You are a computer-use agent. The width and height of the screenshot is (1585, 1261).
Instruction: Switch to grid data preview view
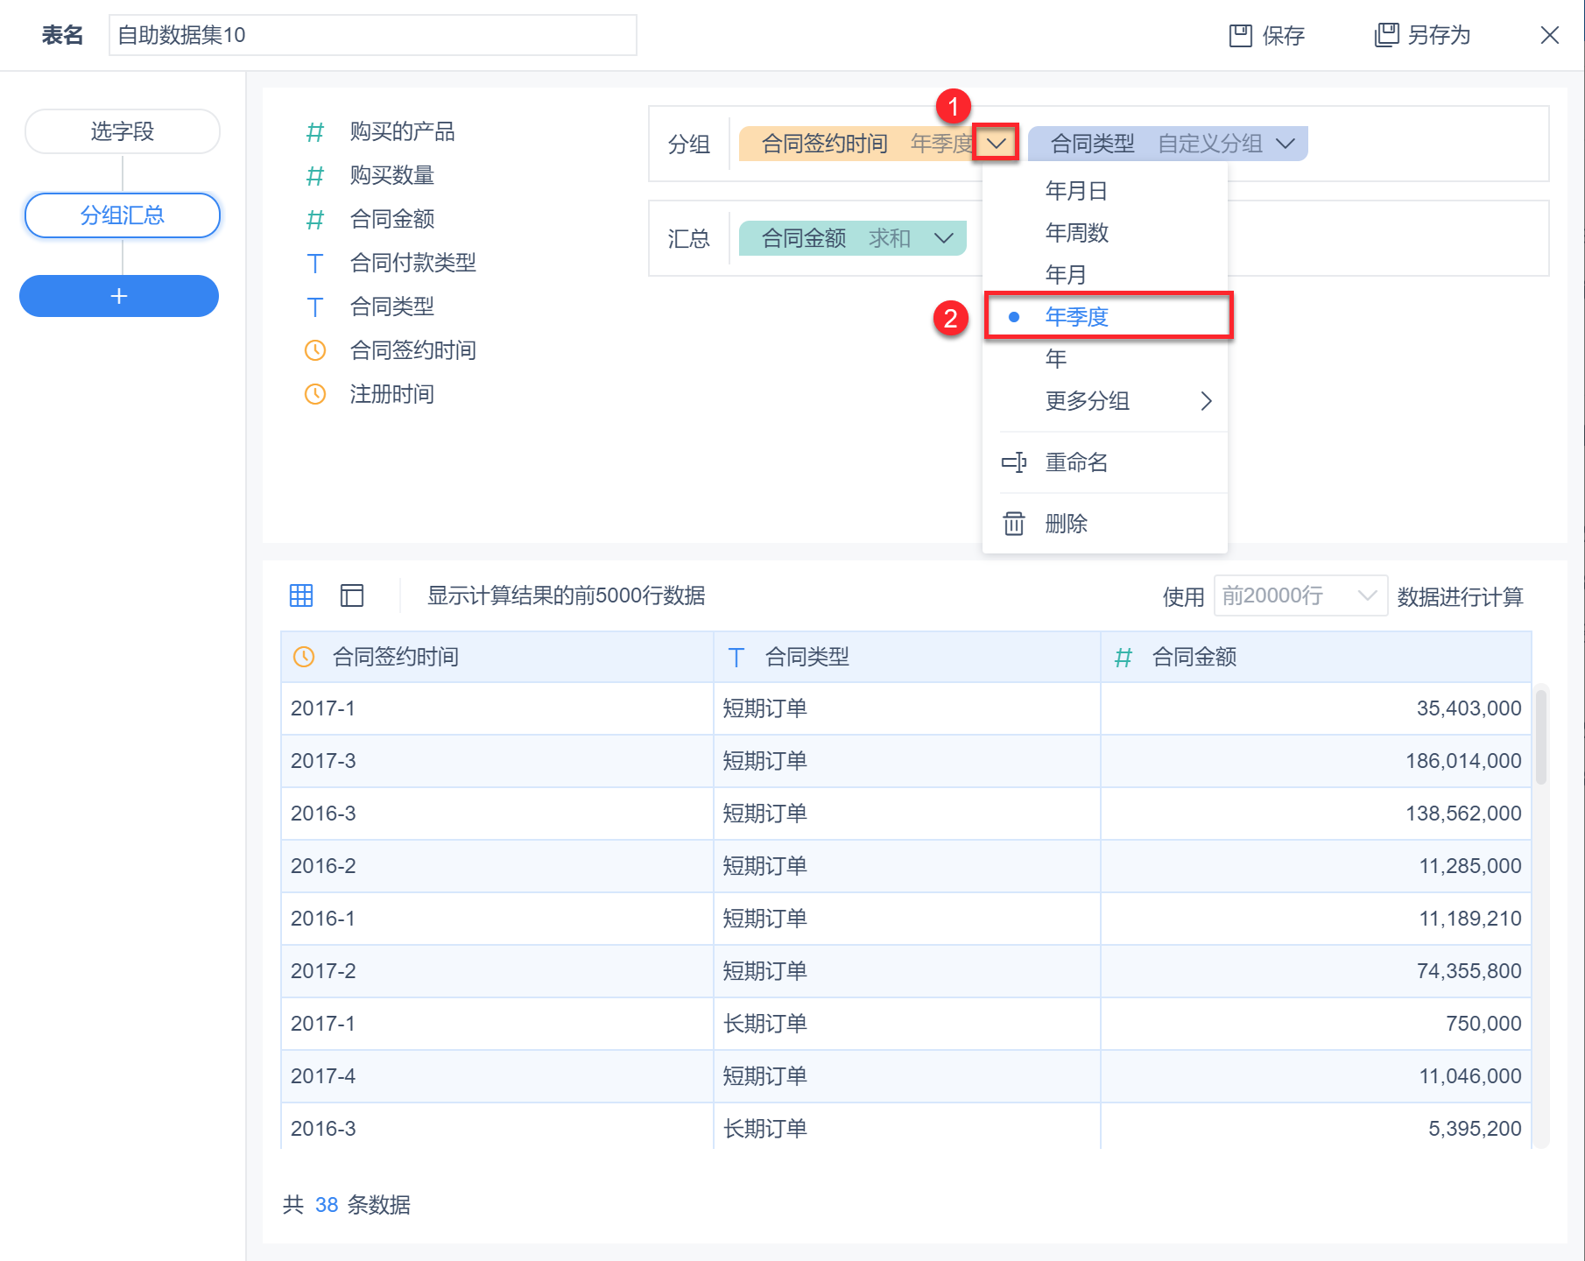301,595
